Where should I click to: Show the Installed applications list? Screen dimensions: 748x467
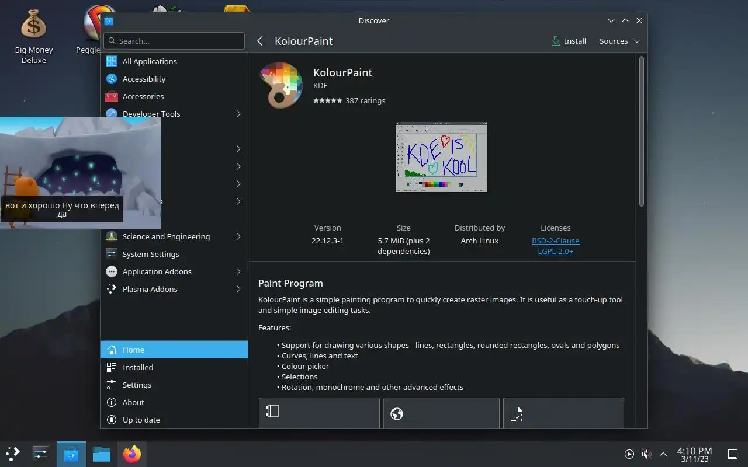click(174, 367)
